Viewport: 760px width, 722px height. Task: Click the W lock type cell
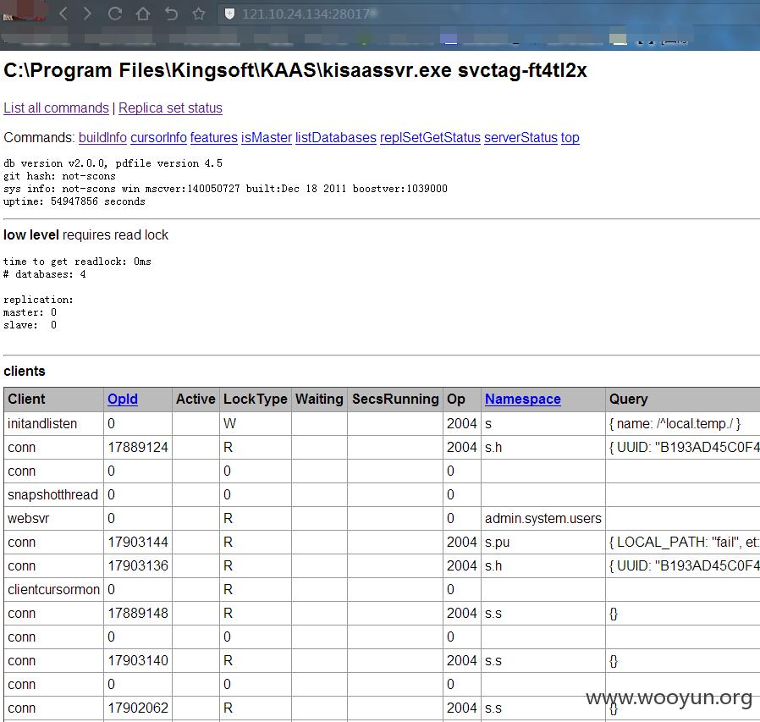pyautogui.click(x=256, y=423)
